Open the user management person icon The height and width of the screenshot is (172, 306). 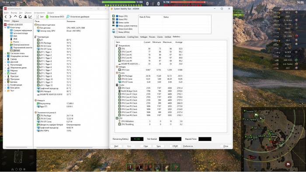(x=25, y=17)
